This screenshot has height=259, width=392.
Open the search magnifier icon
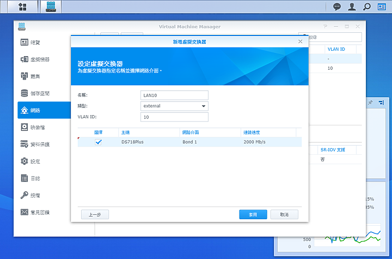pos(367,7)
